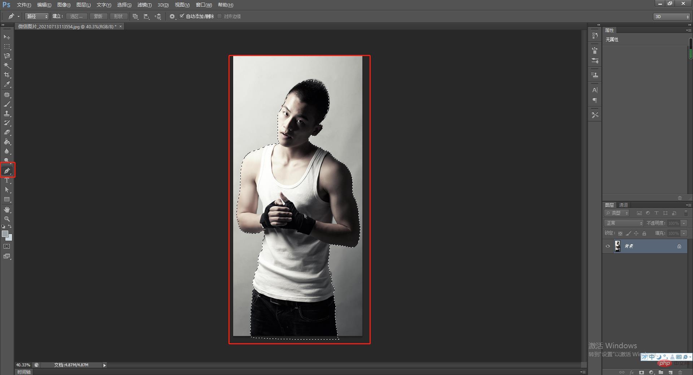Click the path operations icon
Image resolution: width=693 pixels, height=375 pixels.
pyautogui.click(x=135, y=16)
